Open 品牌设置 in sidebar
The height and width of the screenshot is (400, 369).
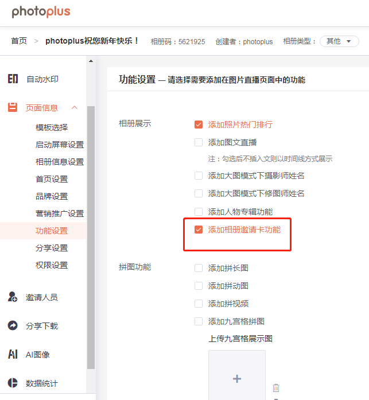52,196
